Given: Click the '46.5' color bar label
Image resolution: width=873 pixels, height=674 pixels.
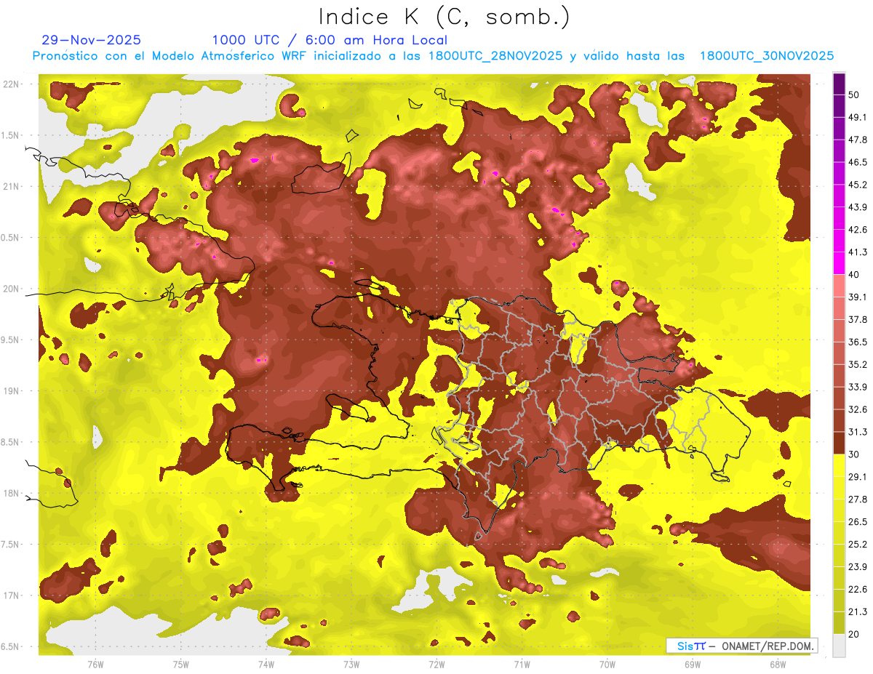Looking at the screenshot, I should [858, 162].
